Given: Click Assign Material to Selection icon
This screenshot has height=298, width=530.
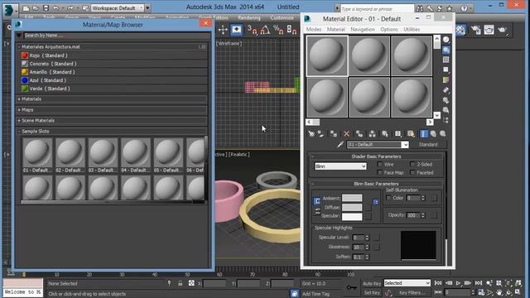Looking at the screenshot, I should (x=334, y=134).
